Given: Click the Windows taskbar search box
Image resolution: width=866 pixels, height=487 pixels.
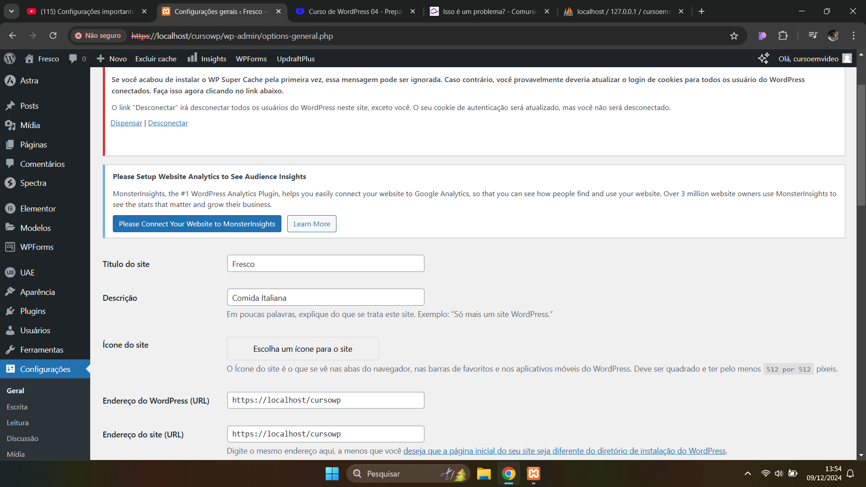Looking at the screenshot, I should (408, 473).
